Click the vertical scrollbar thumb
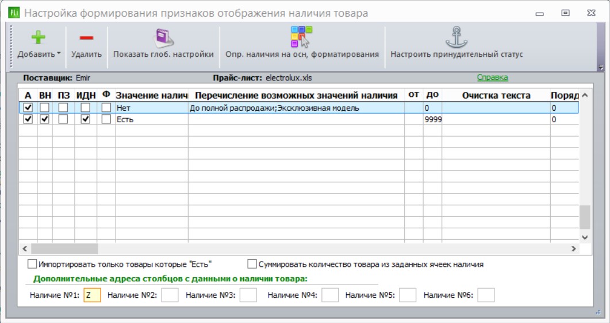This screenshot has height=323, width=610. pos(585,217)
